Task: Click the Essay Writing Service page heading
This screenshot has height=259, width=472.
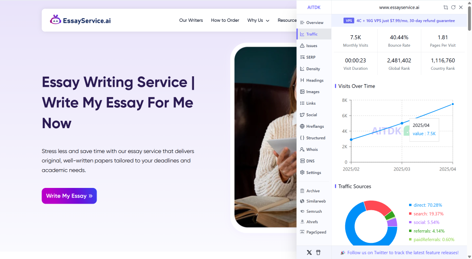Action: point(118,102)
